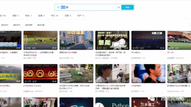Open the 校园爬爬山 video thumbnail
The width and height of the screenshot is (191, 107).
click(x=11, y=74)
